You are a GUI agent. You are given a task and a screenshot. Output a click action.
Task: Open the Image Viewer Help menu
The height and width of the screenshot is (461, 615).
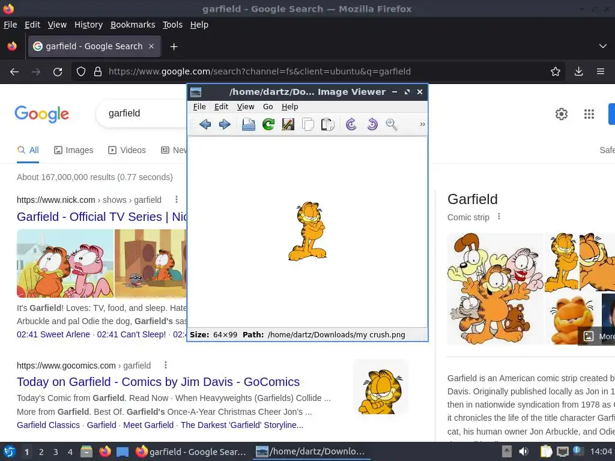point(290,107)
